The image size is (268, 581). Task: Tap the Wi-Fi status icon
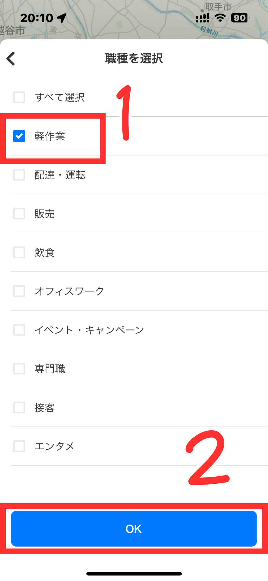pos(220,18)
